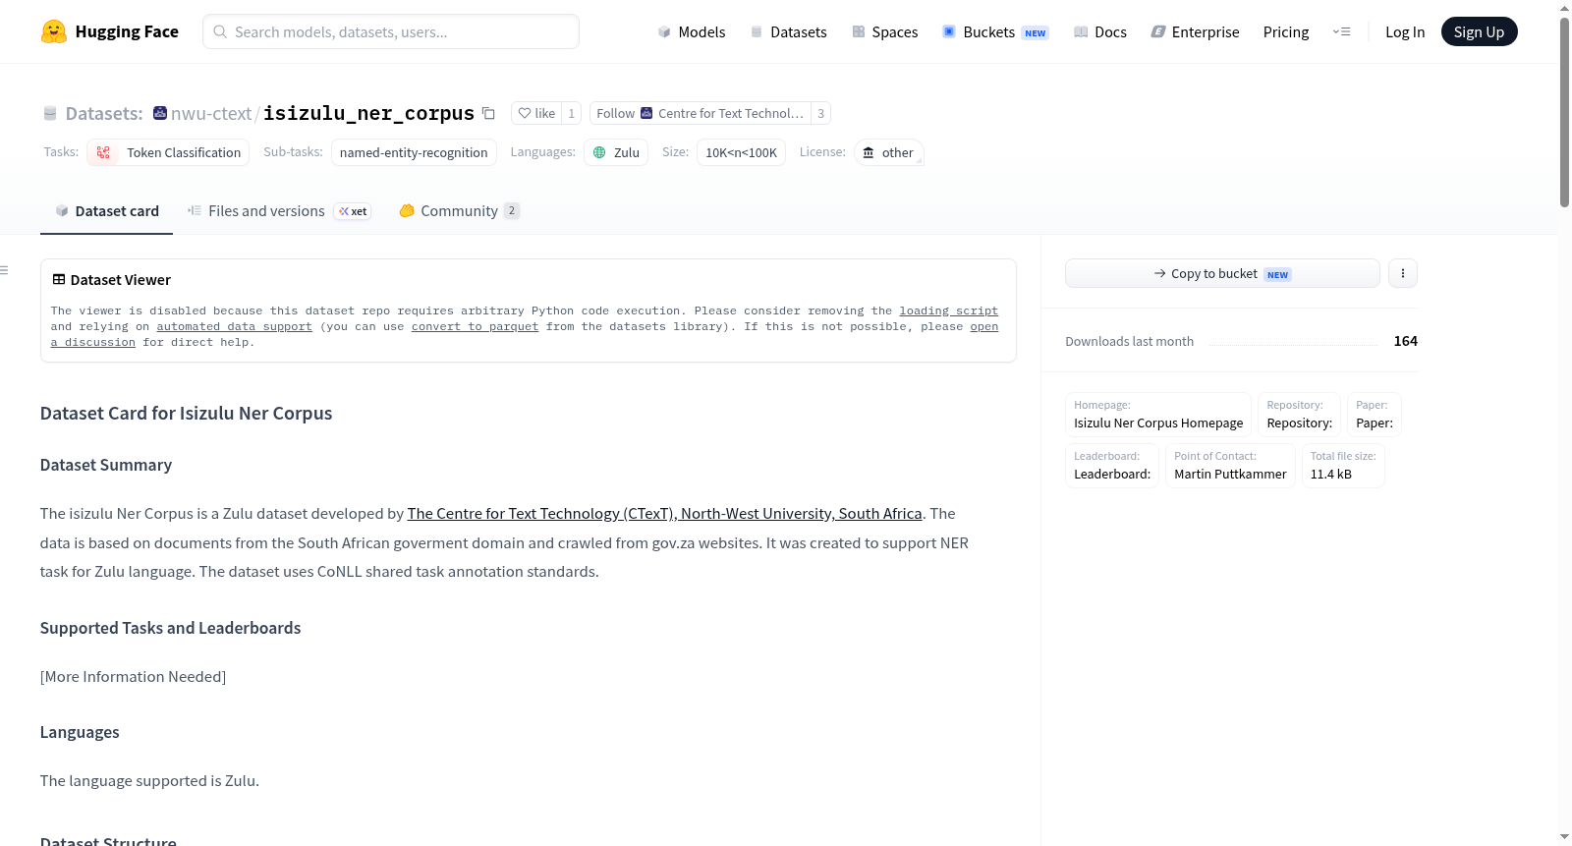
Task: Expand the more navigation menu
Action: [1341, 31]
